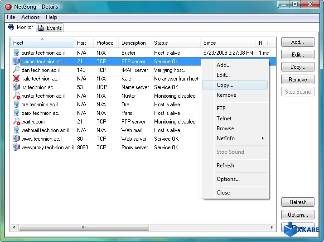Open the Help menu
324x242 pixels.
(51, 17)
